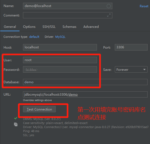Copy connection test result icon
This screenshot has width=150, height=144.
click(16, 124)
